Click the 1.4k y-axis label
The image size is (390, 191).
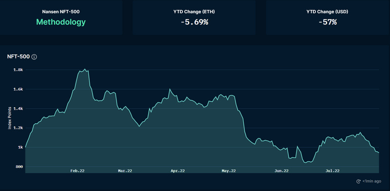click(x=19, y=109)
